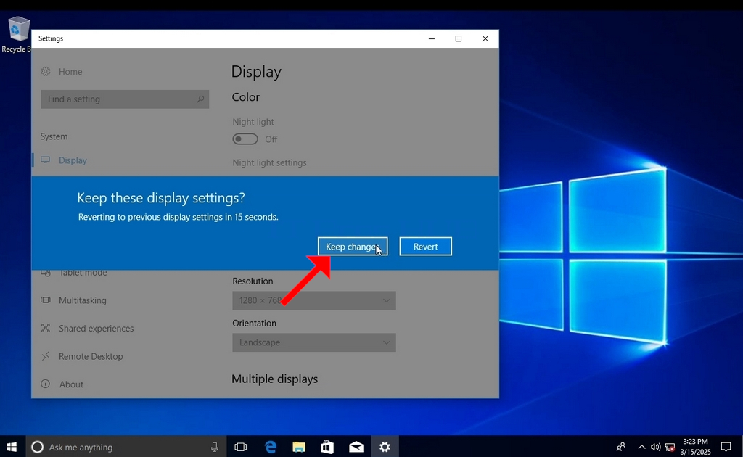Open the Night light settings link
743x457 pixels.
pos(269,162)
